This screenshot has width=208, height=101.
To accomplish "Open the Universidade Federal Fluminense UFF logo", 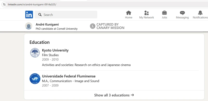I will (35, 79).
